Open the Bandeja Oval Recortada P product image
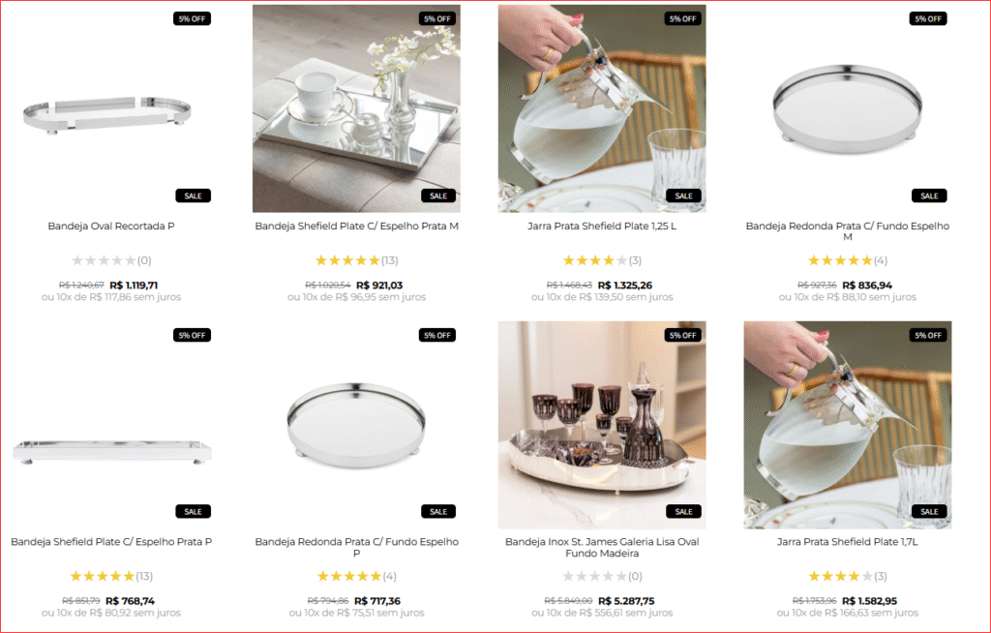This screenshot has width=991, height=633. pyautogui.click(x=110, y=108)
